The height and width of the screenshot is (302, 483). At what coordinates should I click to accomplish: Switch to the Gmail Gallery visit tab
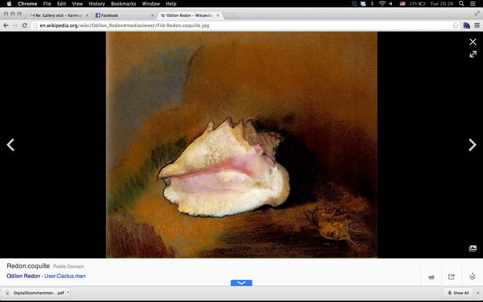[x=59, y=16]
